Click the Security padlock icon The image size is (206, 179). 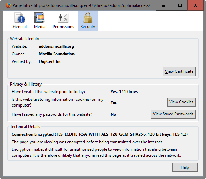coord(88,18)
